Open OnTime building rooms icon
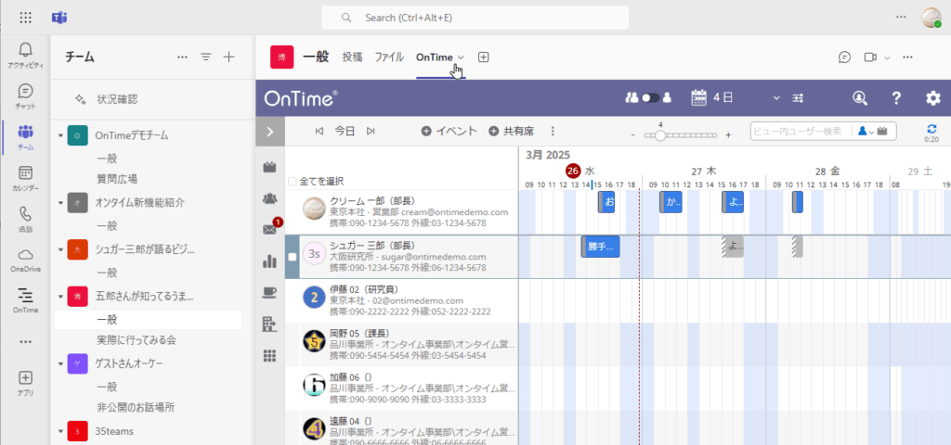This screenshot has height=445, width=951. 270,324
